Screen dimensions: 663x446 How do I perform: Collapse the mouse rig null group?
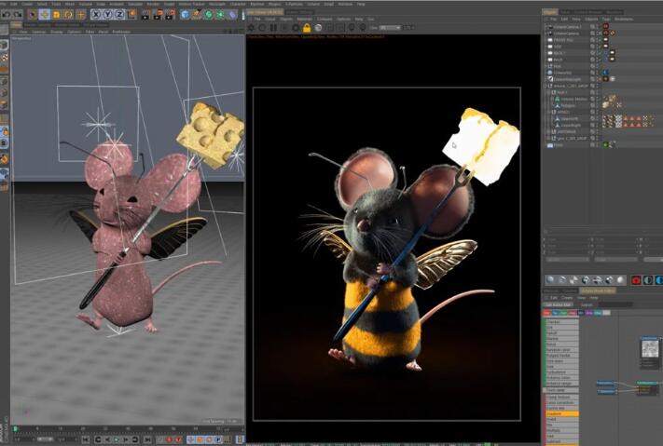point(546,86)
